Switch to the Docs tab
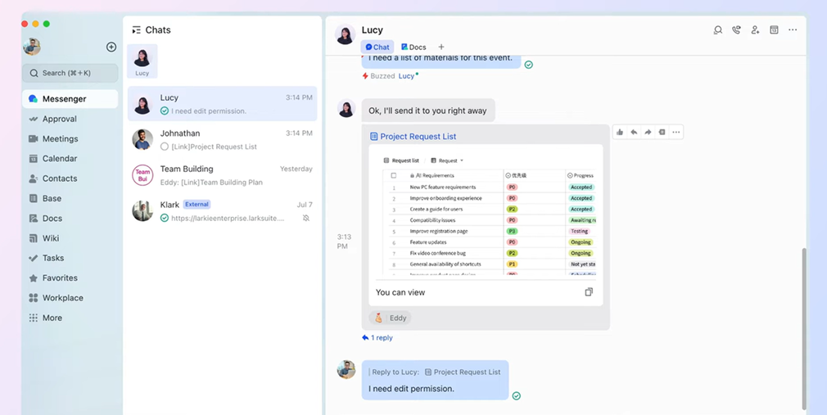Viewport: 827px width, 415px height. coord(413,47)
